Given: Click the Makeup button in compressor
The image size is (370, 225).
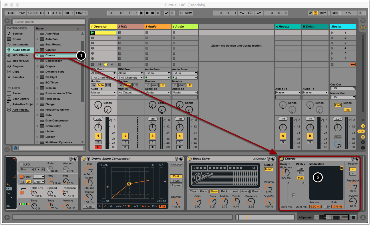Looking at the screenshot, I should coord(176,165).
